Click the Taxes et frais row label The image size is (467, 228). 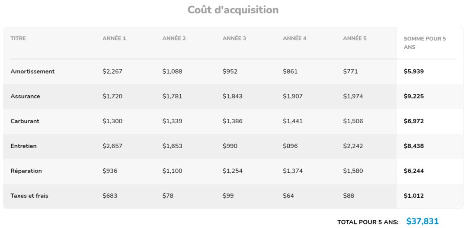point(29,196)
